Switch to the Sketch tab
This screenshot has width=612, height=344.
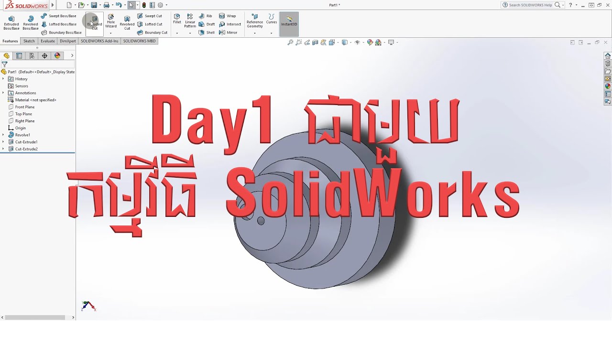[29, 41]
